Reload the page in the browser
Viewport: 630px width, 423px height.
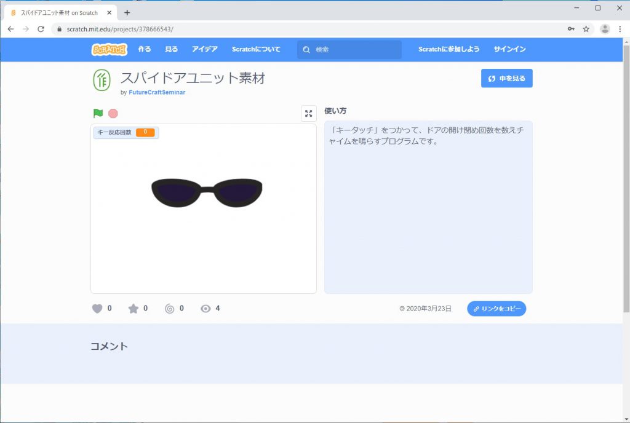(x=41, y=29)
